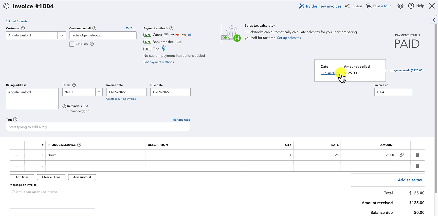Click the rate cell showing 125
Screen dimensions: 438x216
point(317,155)
